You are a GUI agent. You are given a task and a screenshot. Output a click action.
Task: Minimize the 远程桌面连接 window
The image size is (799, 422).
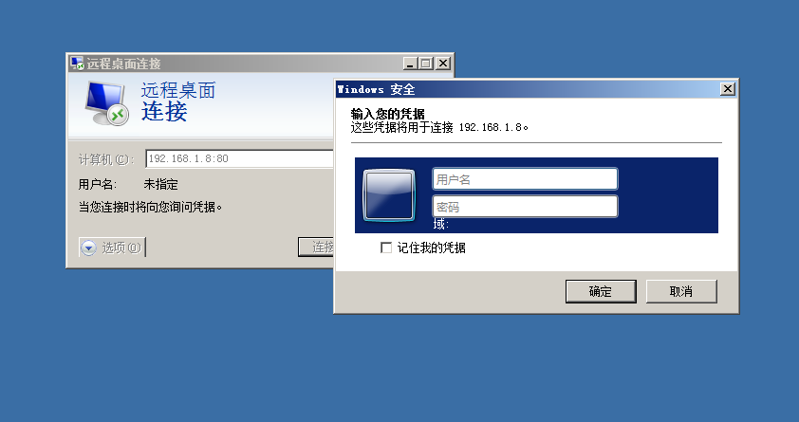click(410, 64)
